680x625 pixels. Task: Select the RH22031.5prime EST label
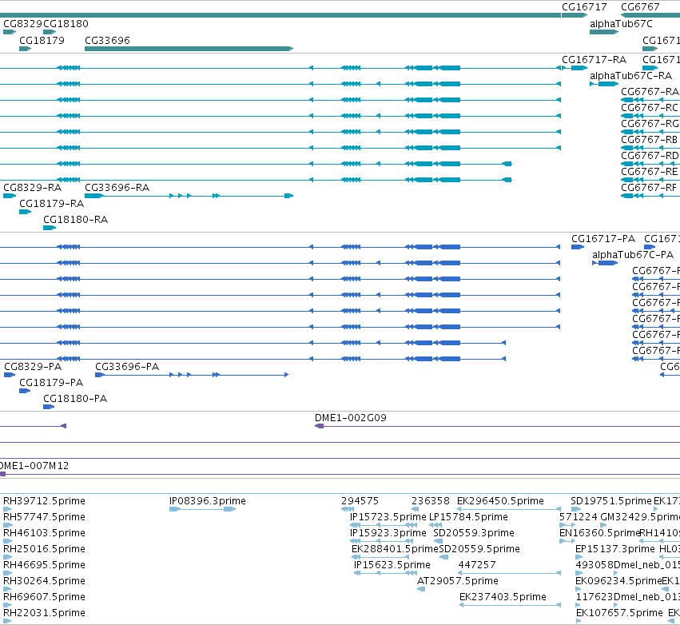click(x=44, y=613)
